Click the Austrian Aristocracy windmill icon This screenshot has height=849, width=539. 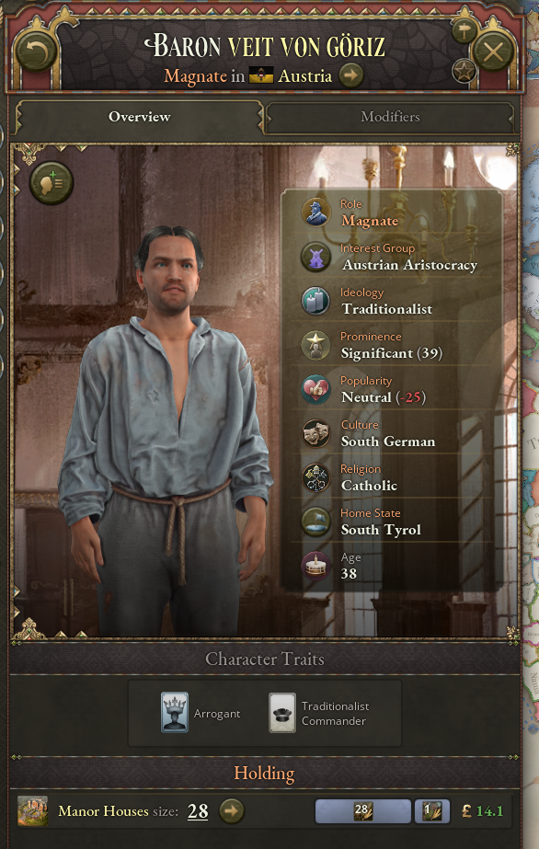tap(315, 257)
